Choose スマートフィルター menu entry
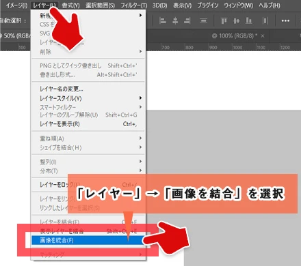Image resolution: width=301 pixels, height=266 pixels. pos(88,107)
